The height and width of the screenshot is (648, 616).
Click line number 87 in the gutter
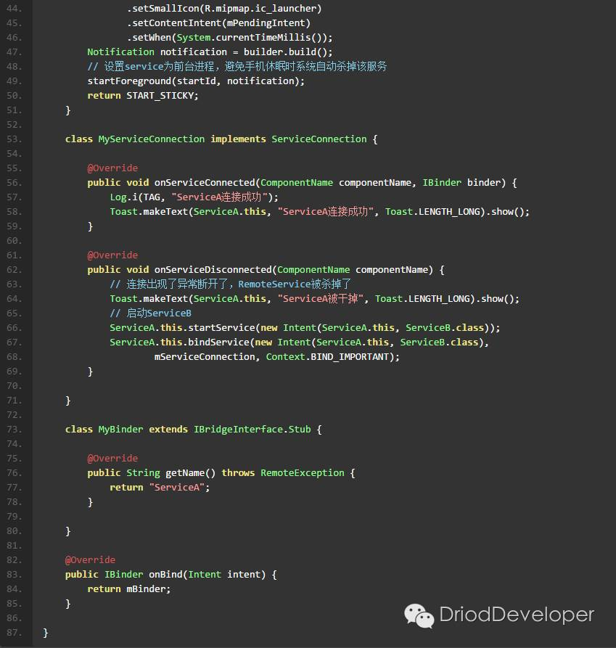click(x=14, y=632)
